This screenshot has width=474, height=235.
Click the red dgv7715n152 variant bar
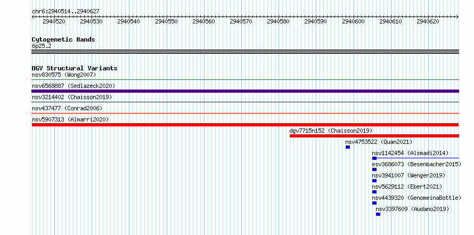374,136
